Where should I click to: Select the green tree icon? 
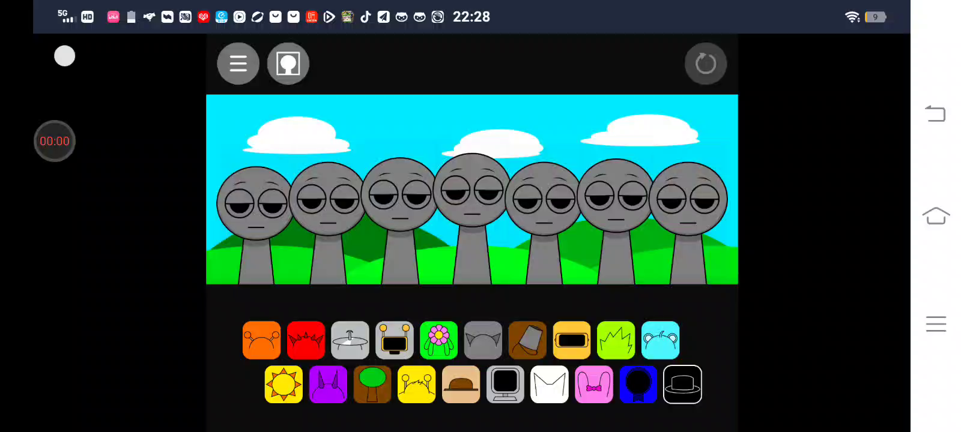click(372, 385)
